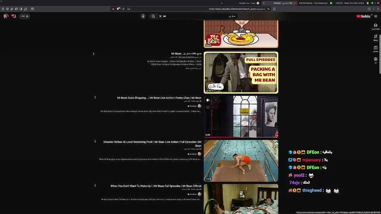Open more options for Swimming Pool video
This screenshot has width=381, height=214.
click(x=95, y=141)
